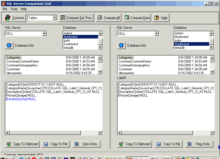The width and height of the screenshot is (220, 159).
Task: Click right arrow of left script horizontal scrollbar
Action: click(x=100, y=133)
